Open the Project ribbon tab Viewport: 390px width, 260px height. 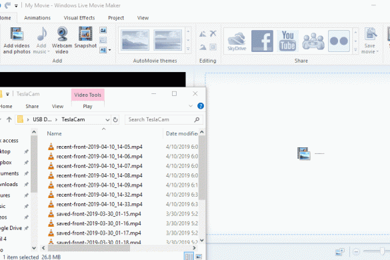tap(116, 18)
